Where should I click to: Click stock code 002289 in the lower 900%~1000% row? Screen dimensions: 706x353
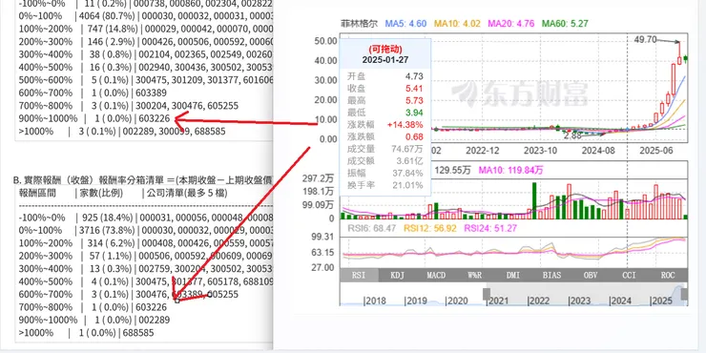(155, 321)
